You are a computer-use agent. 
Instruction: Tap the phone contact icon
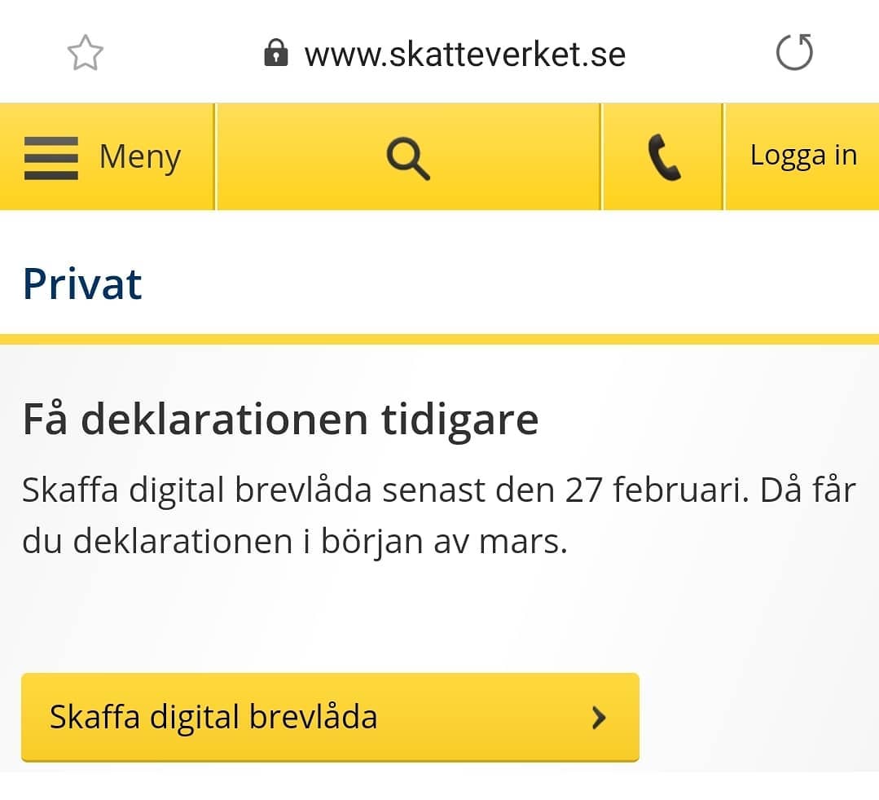(664, 157)
